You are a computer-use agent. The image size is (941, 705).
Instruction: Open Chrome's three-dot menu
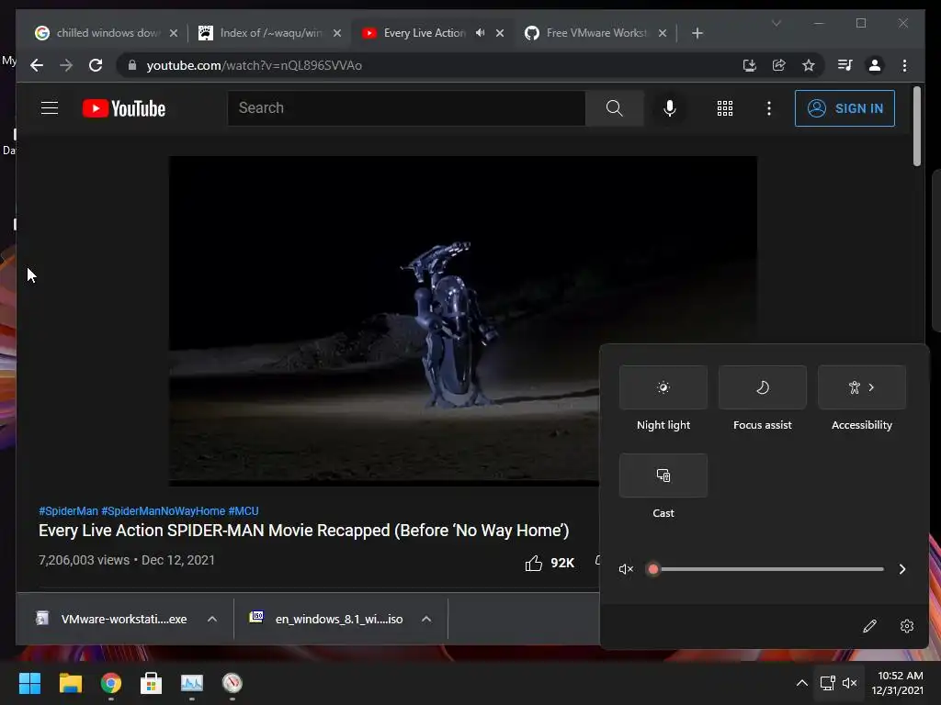(904, 65)
